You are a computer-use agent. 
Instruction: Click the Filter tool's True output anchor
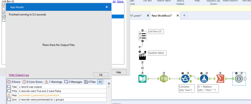coord(191,76)
